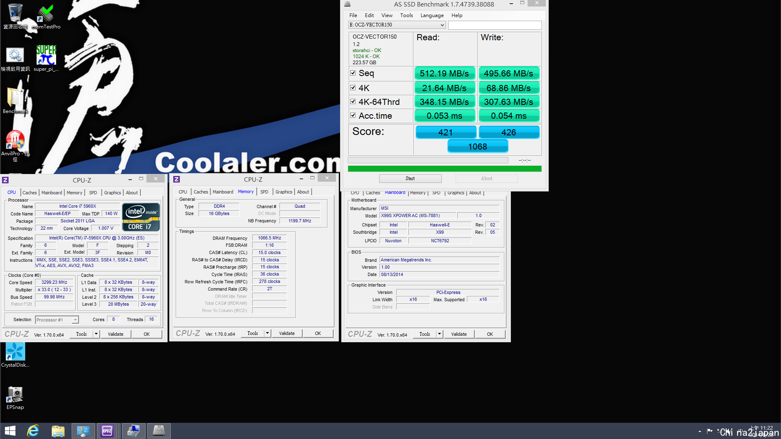
Task: Launch CrystalDisk desktop shortcut
Action: click(15, 354)
